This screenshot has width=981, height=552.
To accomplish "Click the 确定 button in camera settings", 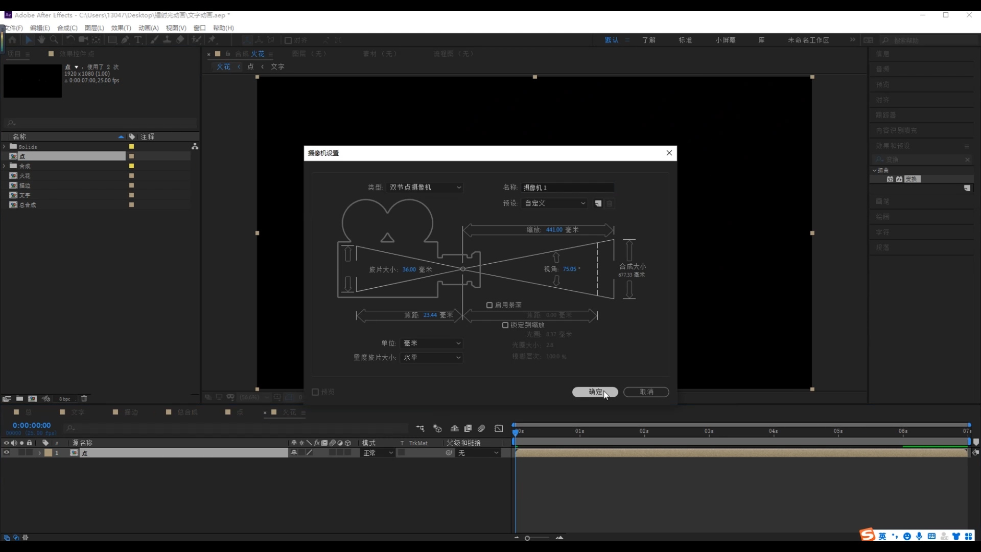I will pos(595,392).
